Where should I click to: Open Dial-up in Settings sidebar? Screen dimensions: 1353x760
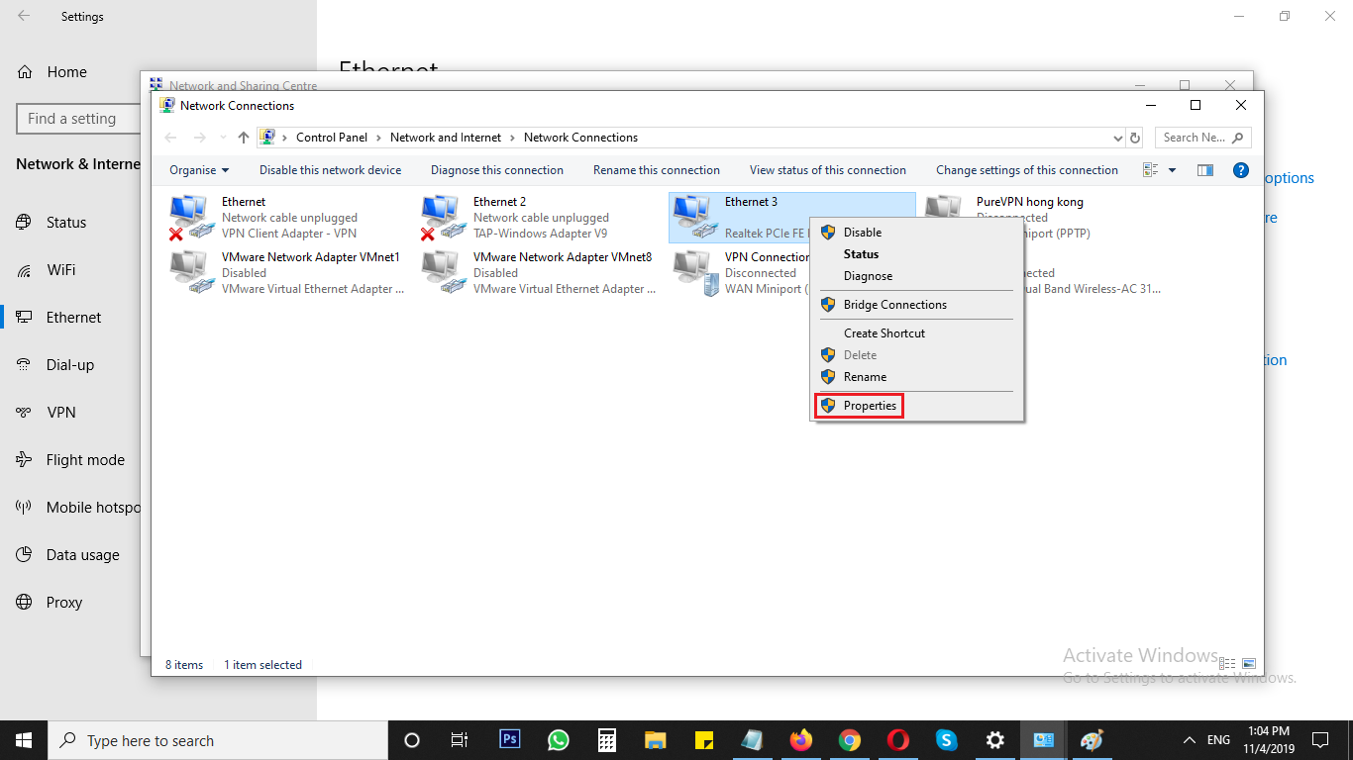coord(71,365)
